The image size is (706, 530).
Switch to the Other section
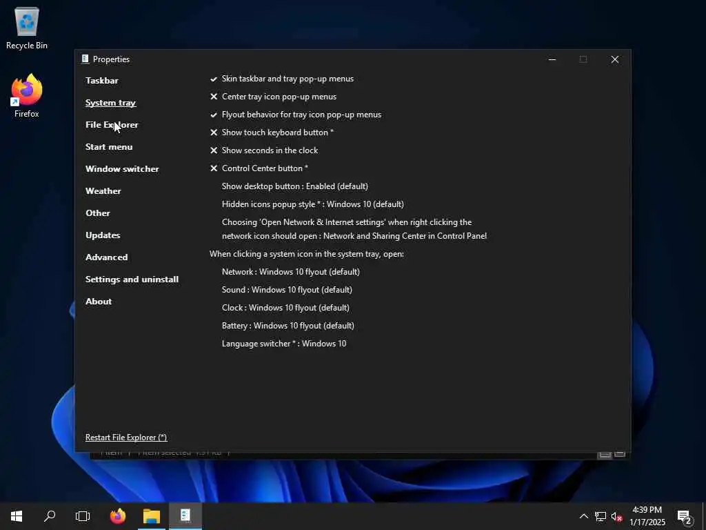pos(98,213)
